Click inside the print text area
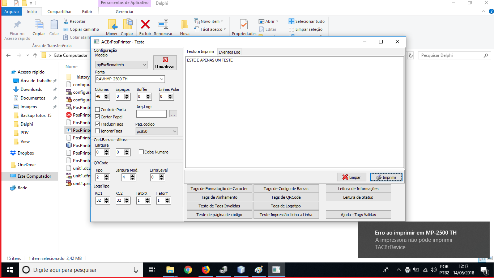Screen dimensions: 494x278 tap(294, 112)
